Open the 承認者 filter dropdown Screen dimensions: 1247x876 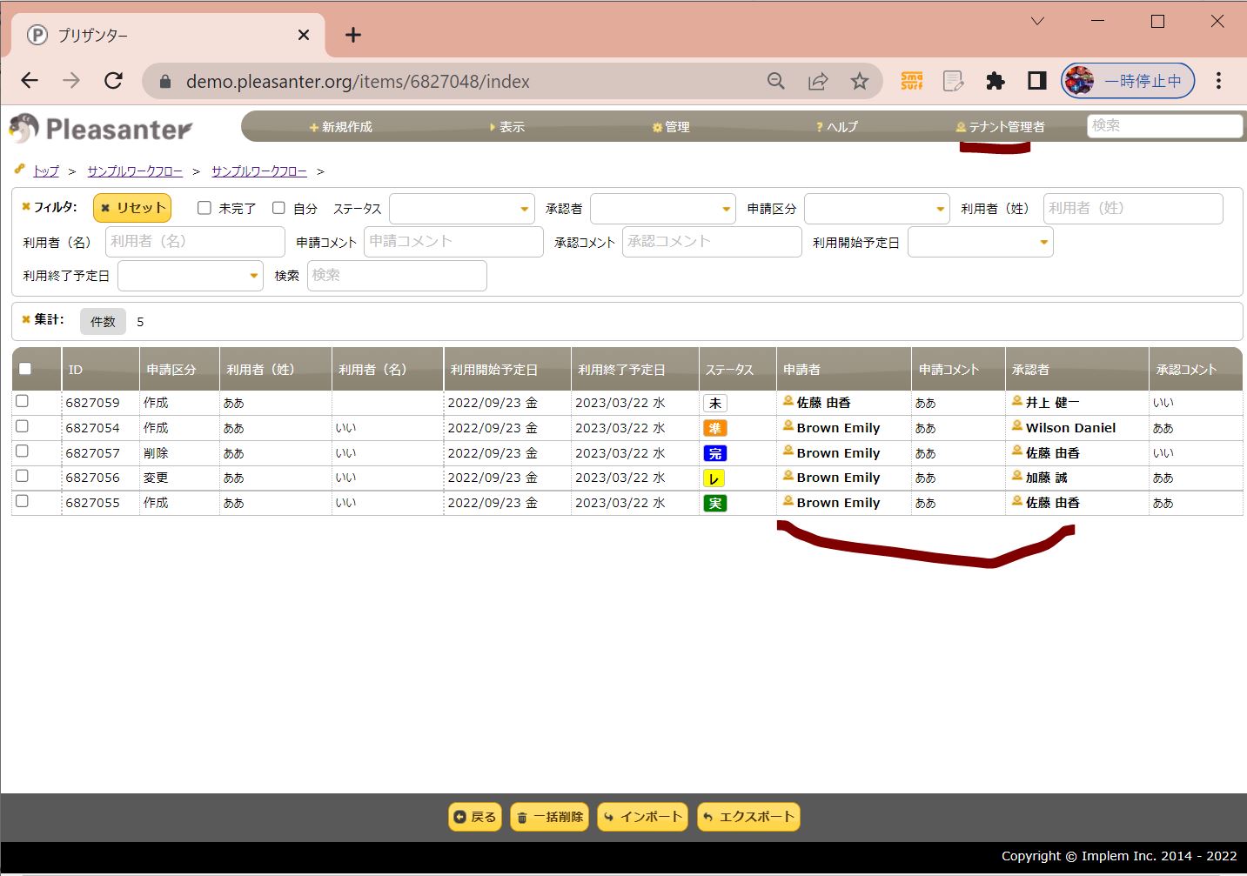tap(662, 209)
